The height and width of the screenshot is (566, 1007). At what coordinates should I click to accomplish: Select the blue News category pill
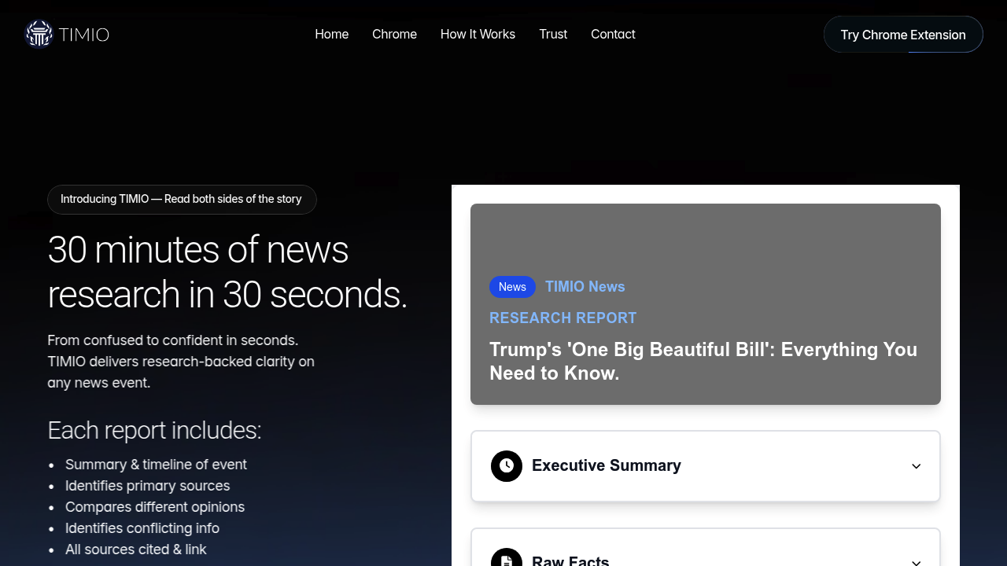[x=512, y=287]
